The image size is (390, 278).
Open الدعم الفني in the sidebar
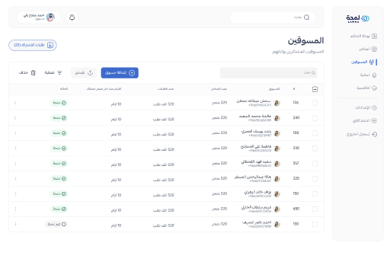pyautogui.click(x=365, y=120)
